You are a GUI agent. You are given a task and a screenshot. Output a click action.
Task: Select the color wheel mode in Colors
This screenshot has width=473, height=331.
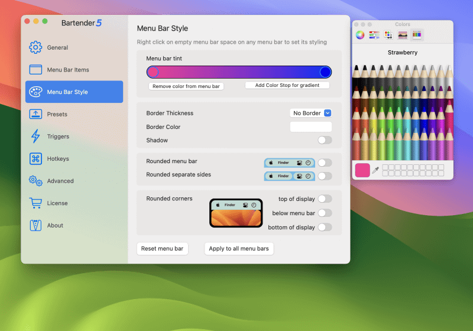pyautogui.click(x=360, y=35)
